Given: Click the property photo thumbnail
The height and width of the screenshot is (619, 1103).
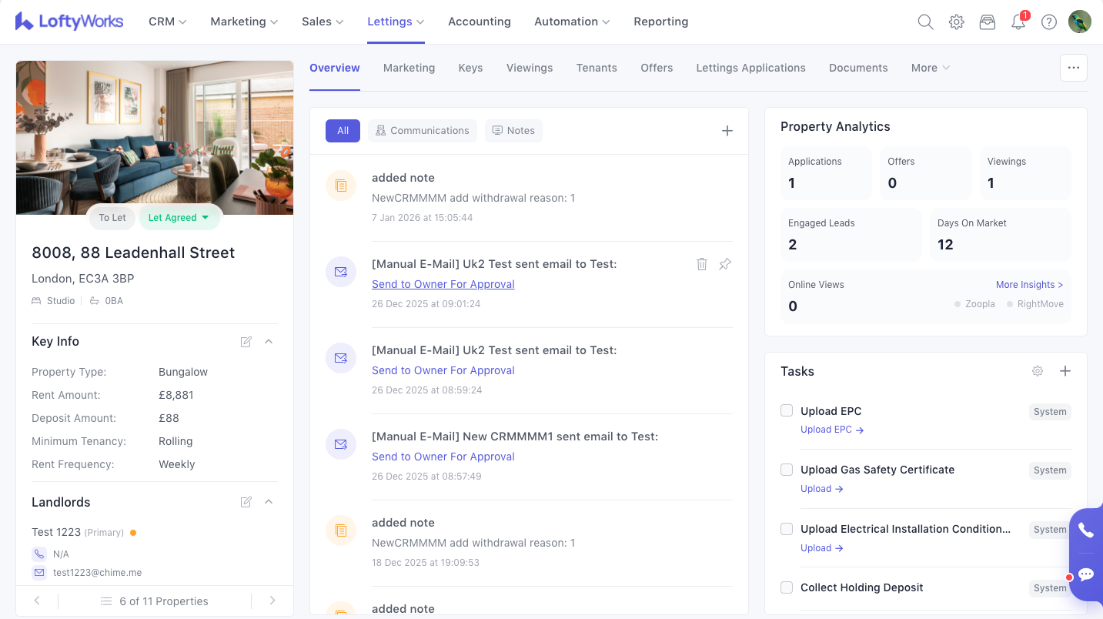Looking at the screenshot, I should (155, 137).
